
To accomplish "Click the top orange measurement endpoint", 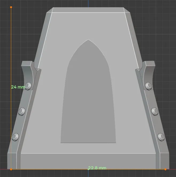I will [x=11, y=7].
